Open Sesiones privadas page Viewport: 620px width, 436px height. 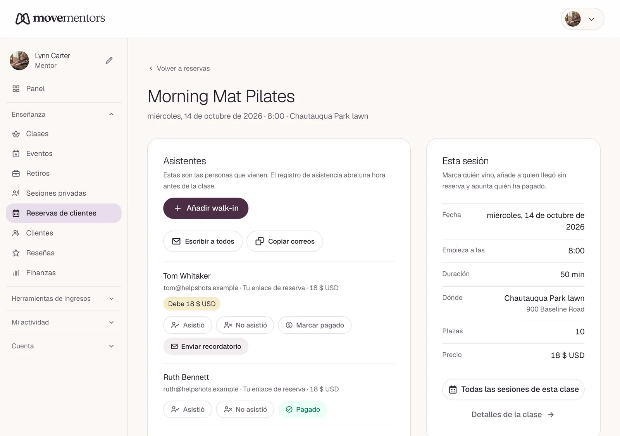tap(64, 193)
